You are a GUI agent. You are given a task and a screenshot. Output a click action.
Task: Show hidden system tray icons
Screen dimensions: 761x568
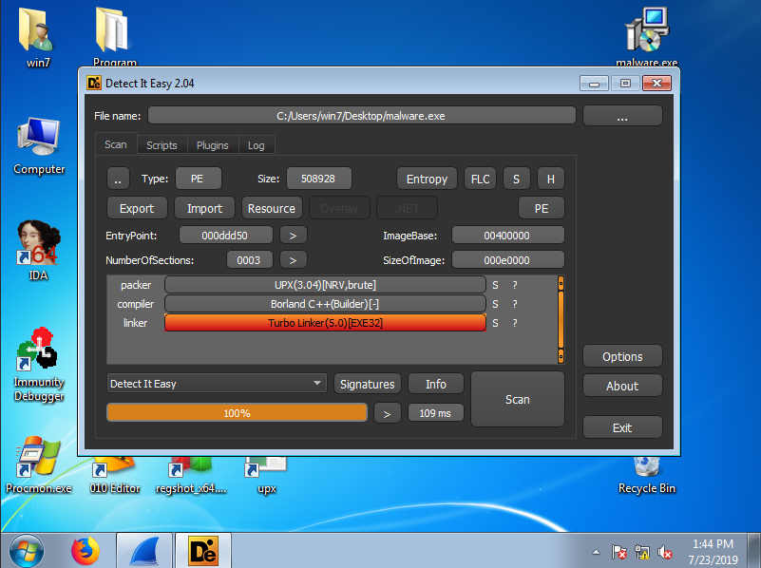pyautogui.click(x=597, y=552)
